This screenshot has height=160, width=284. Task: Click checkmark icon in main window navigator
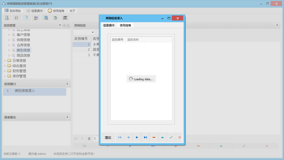pyautogui.click(x=244, y=146)
